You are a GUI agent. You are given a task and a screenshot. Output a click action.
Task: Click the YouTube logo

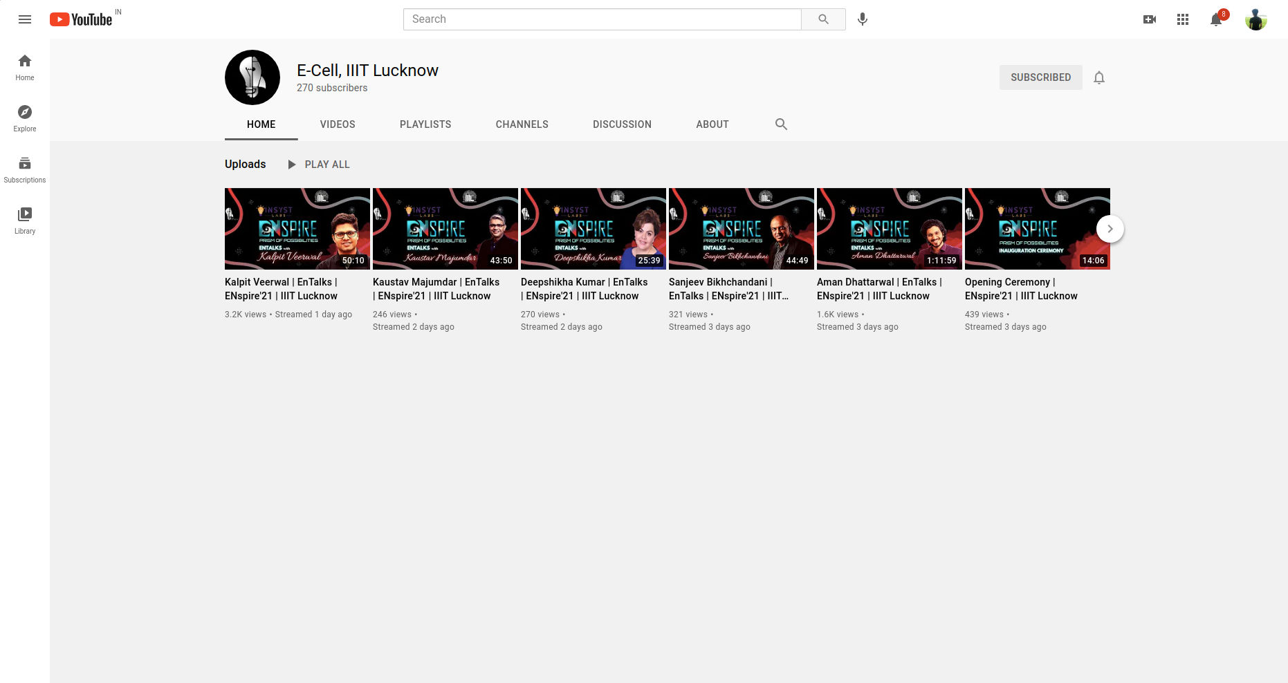[81, 19]
